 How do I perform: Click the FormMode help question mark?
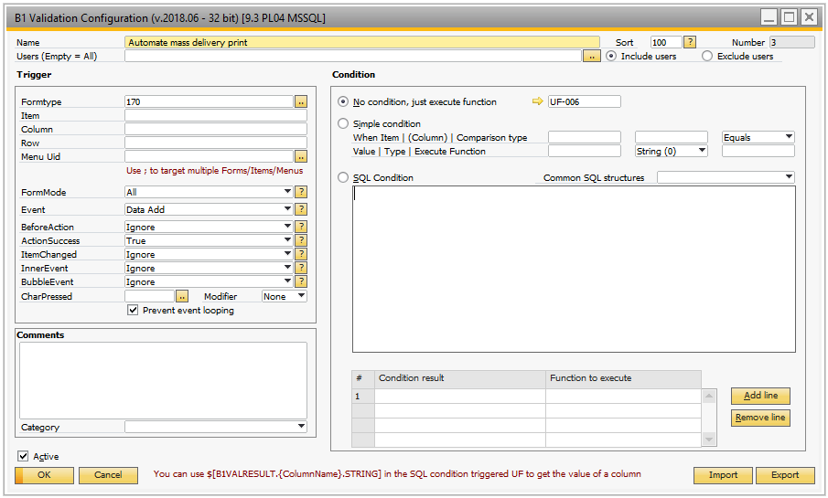(300, 192)
